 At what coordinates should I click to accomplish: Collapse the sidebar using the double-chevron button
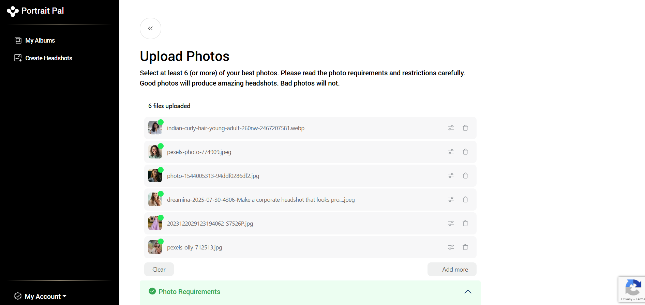point(150,28)
